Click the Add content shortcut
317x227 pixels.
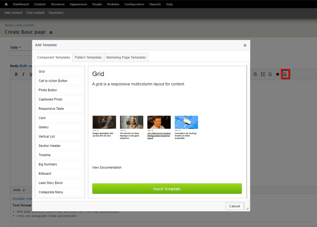tap(14, 13)
